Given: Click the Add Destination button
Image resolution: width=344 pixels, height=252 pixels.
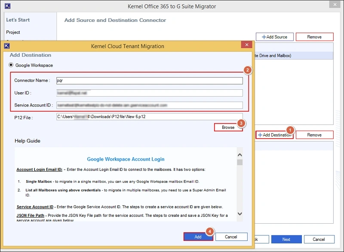Looking at the screenshot, I should pos(274,135).
